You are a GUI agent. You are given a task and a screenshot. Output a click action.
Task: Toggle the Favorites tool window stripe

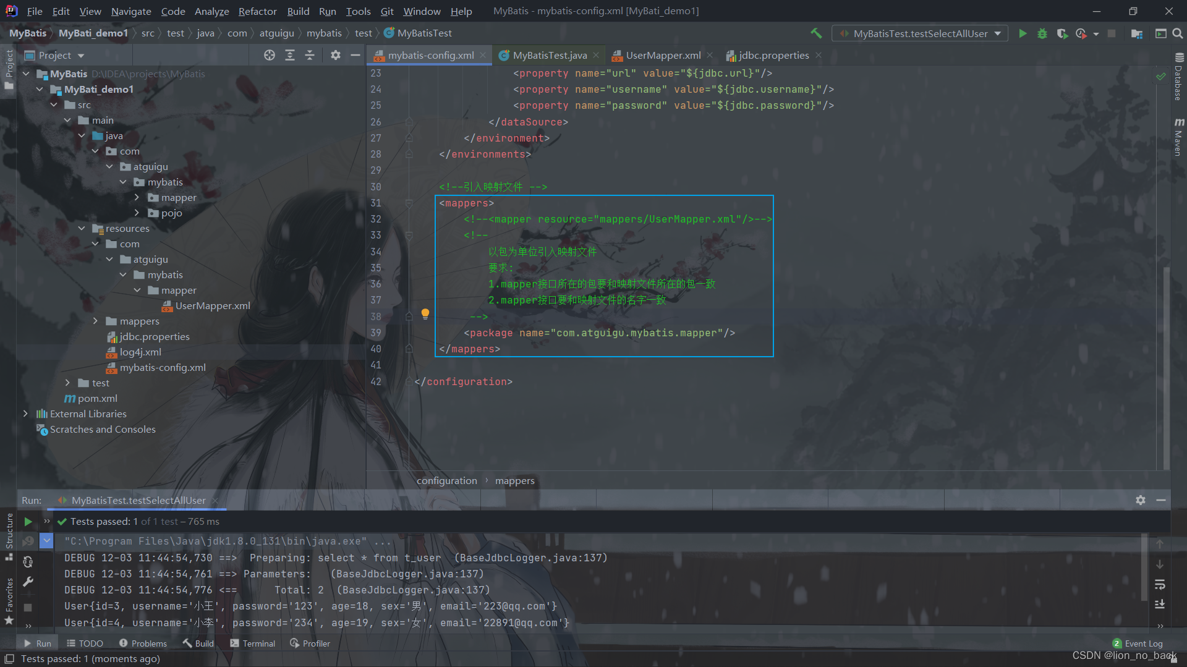9,601
